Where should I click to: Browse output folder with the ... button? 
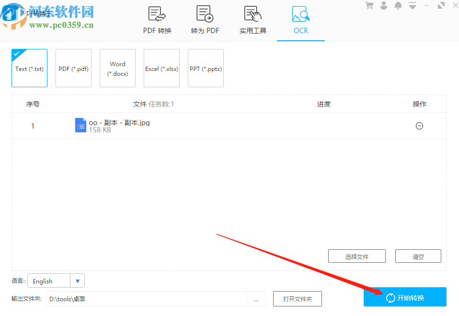point(256,299)
